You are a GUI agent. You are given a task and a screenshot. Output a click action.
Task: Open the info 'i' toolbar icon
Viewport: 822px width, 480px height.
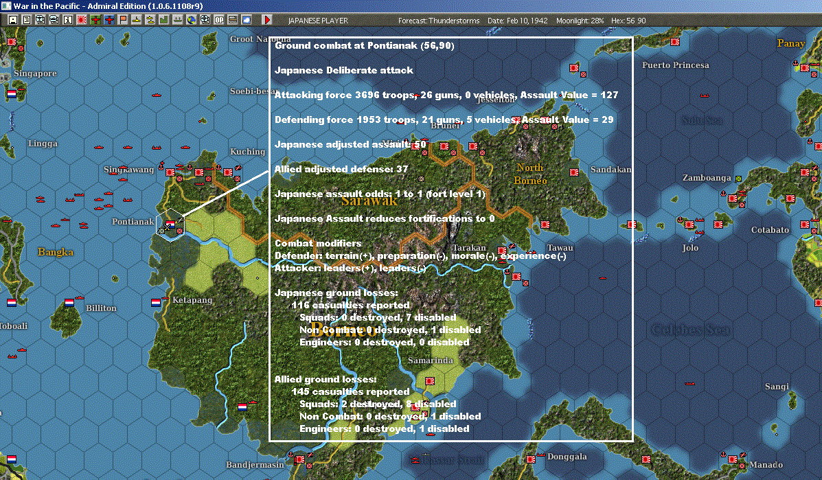pyautogui.click(x=67, y=20)
